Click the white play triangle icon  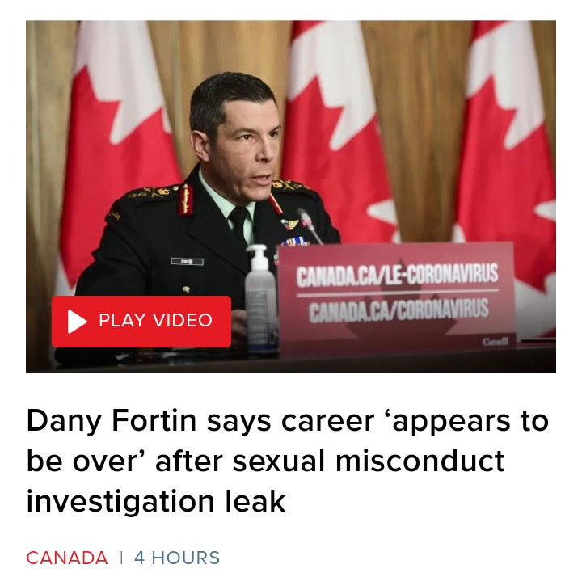click(77, 322)
